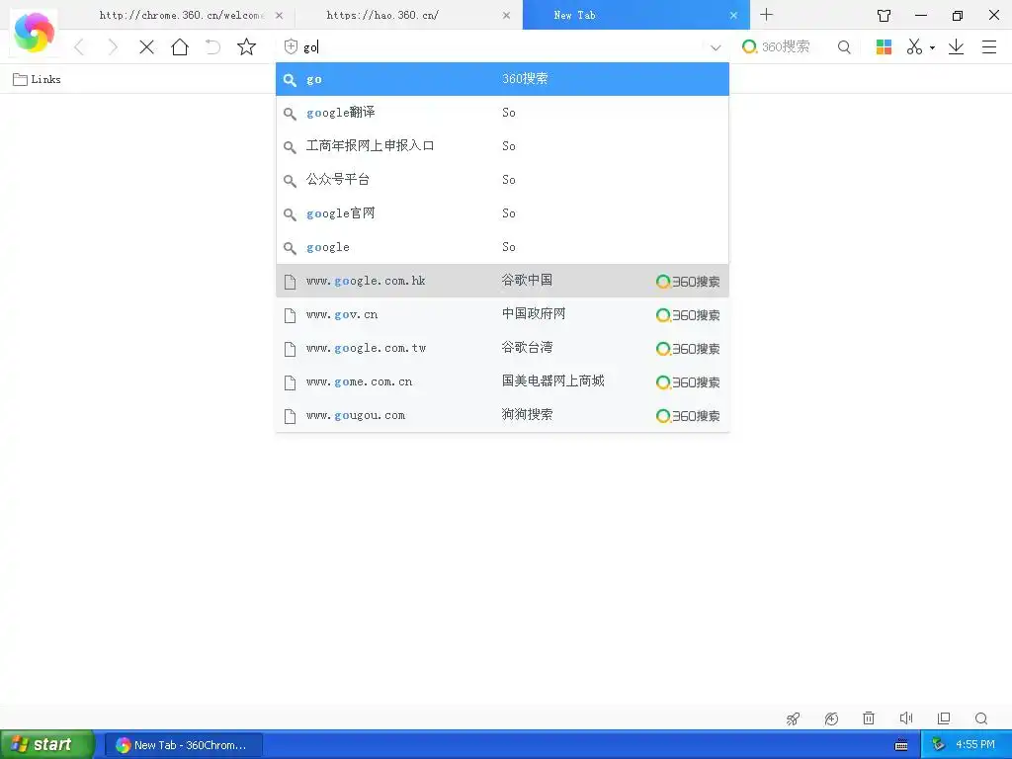Select the google官网 suggestion

[x=502, y=213]
